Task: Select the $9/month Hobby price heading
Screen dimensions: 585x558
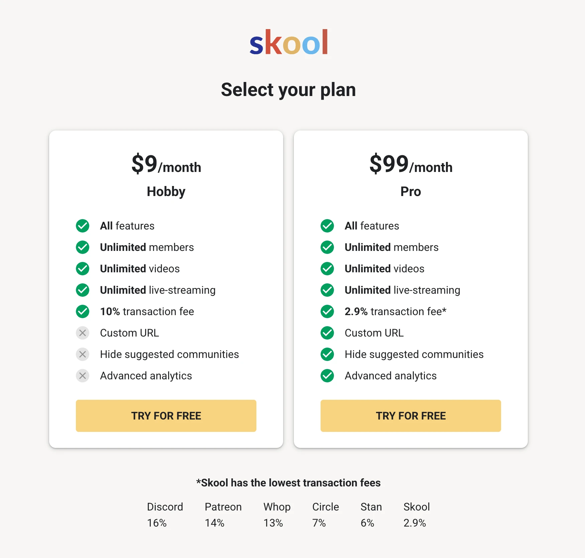Action: pyautogui.click(x=166, y=165)
